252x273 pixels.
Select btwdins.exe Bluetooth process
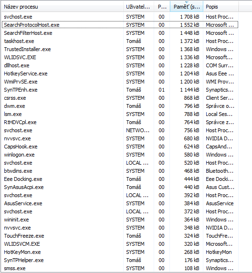click(120, 171)
